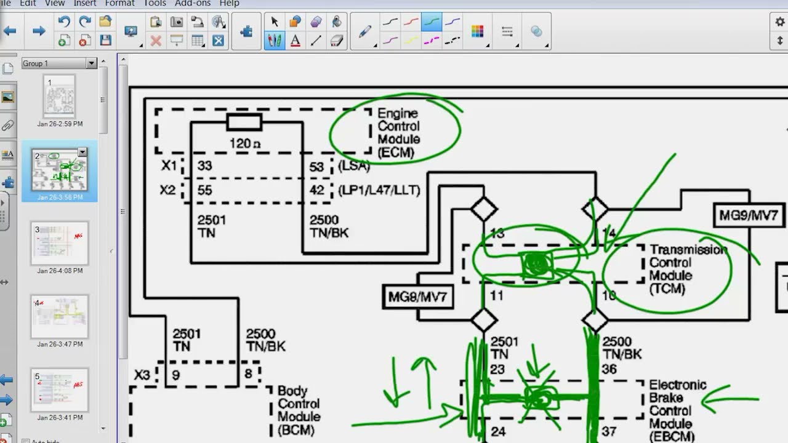The image size is (788, 443).
Task: Click the red X Delete icon
Action: point(156,41)
